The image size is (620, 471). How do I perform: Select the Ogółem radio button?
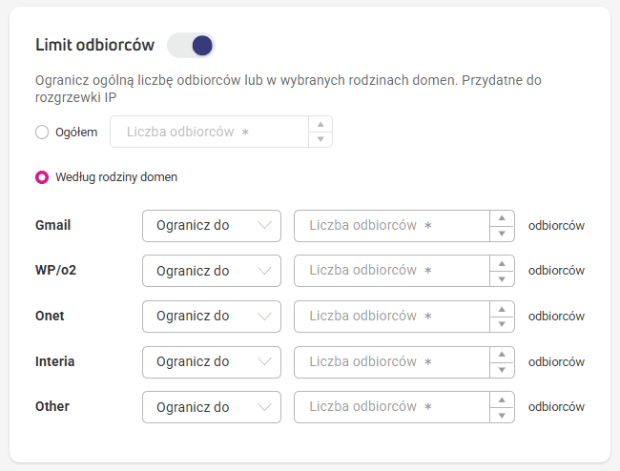(42, 132)
